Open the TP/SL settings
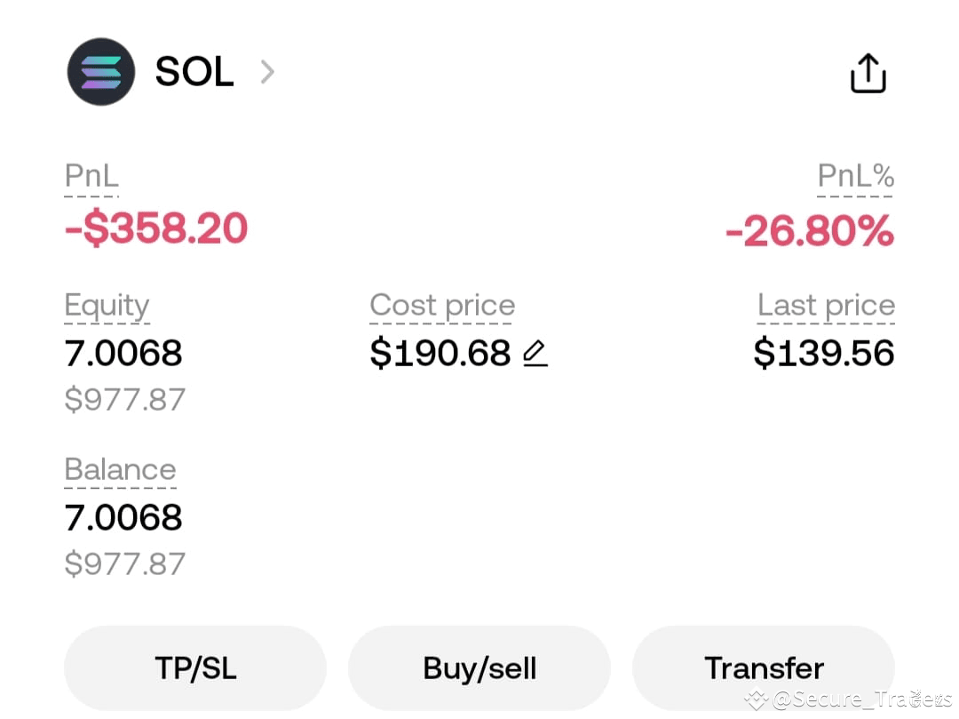Image resolution: width=959 pixels, height=719 pixels. click(194, 668)
